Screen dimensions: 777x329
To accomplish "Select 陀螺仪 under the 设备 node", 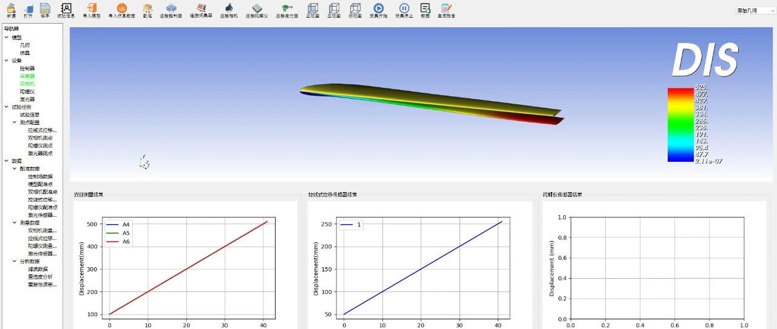I will pos(27,91).
